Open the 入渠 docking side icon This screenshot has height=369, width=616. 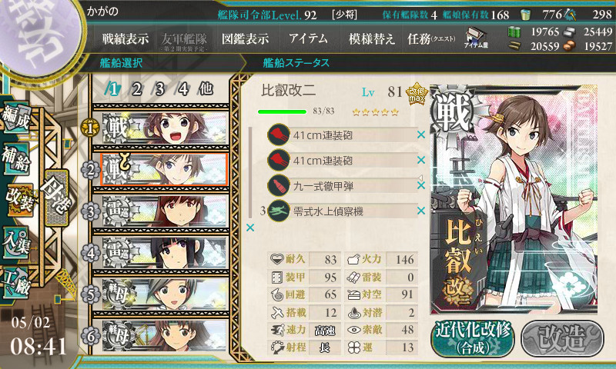[15, 243]
